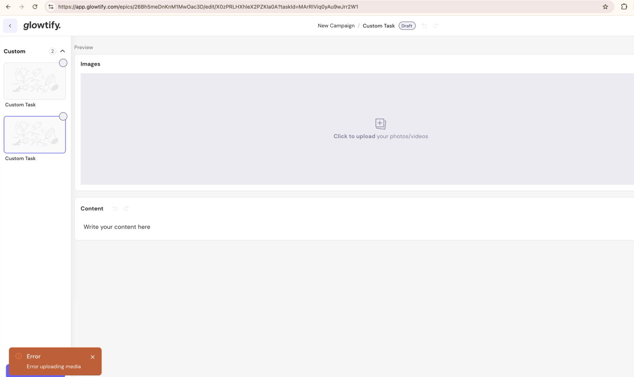634x377 pixels.
Task: Click the browser back arrow
Action: (8, 7)
